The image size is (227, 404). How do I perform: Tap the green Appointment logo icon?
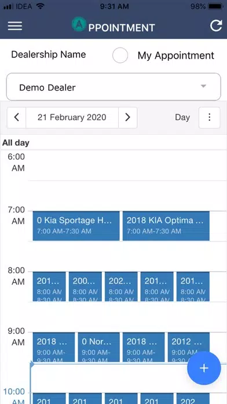79,24
